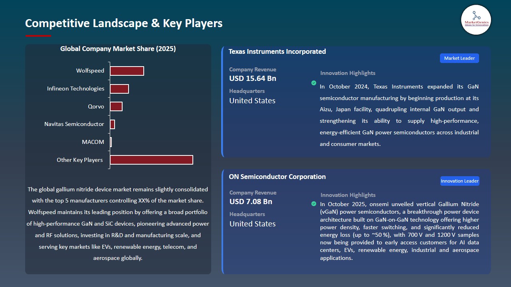Image resolution: width=511 pixels, height=287 pixels.
Task: Select the Infineon Technologies bar
Action: coord(119,88)
